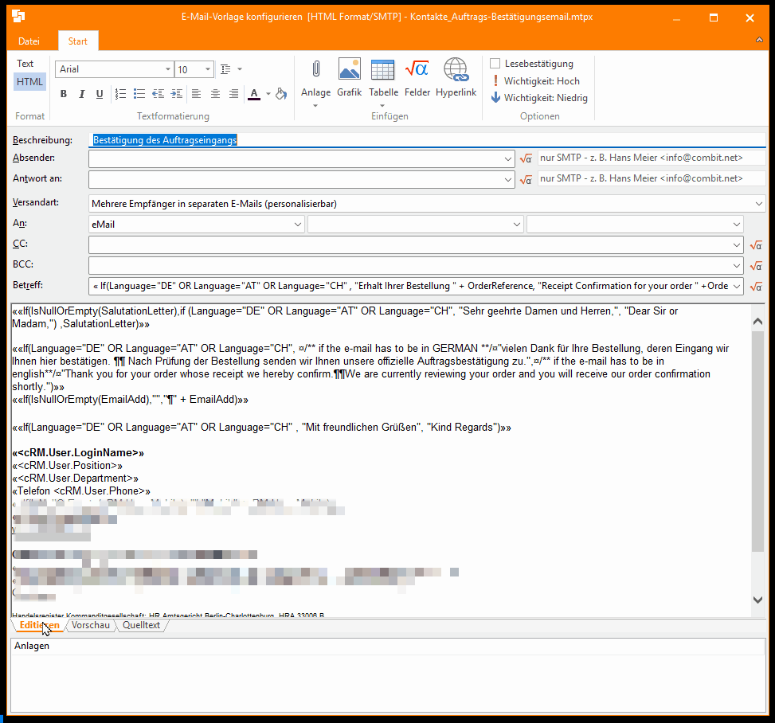Enable the Lesebestätigung checkbox

click(x=495, y=64)
